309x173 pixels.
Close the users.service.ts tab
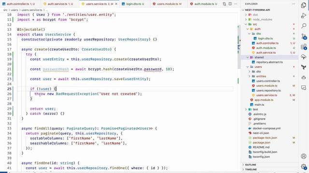(x=116, y=4)
